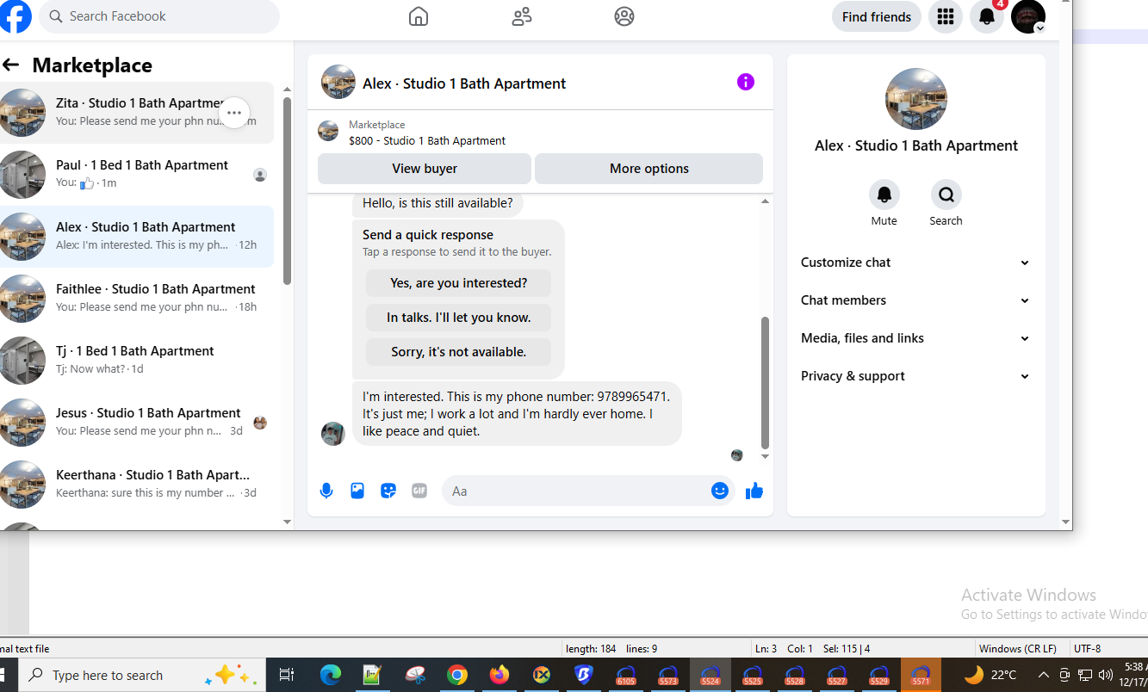Click the UTF-8 encoding in status bar

1087,649
